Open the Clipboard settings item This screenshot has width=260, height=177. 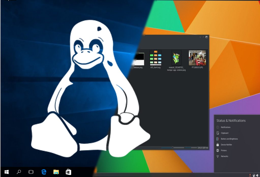224,133
